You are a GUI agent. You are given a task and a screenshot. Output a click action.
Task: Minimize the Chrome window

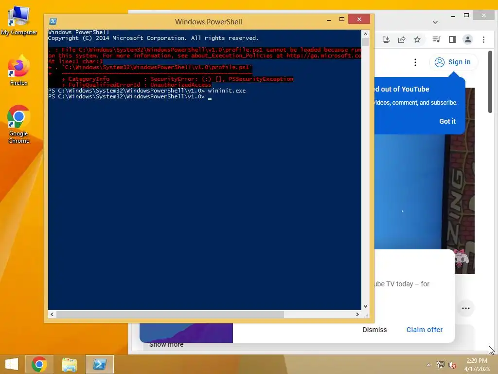pos(453,16)
